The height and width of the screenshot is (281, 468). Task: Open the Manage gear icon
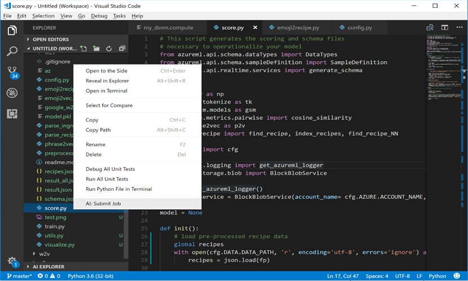12,262
